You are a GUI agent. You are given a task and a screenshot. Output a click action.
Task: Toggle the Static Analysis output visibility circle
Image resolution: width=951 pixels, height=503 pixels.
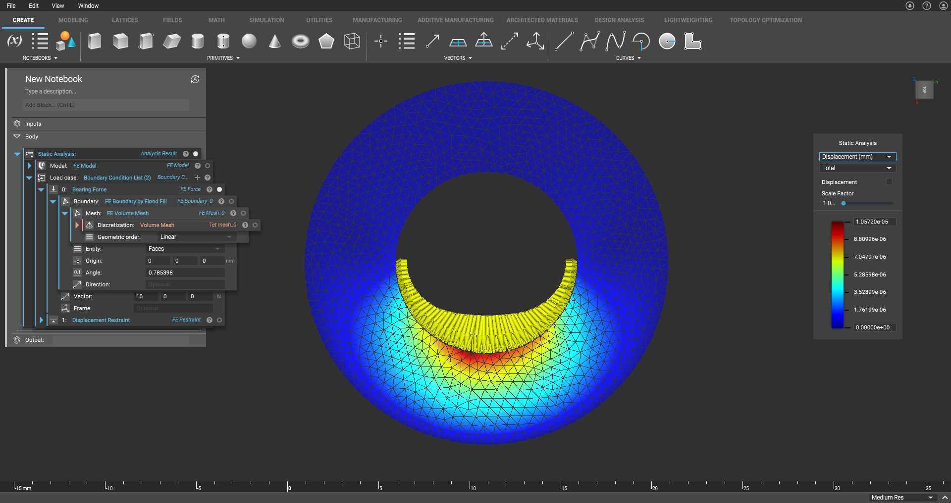pyautogui.click(x=196, y=154)
